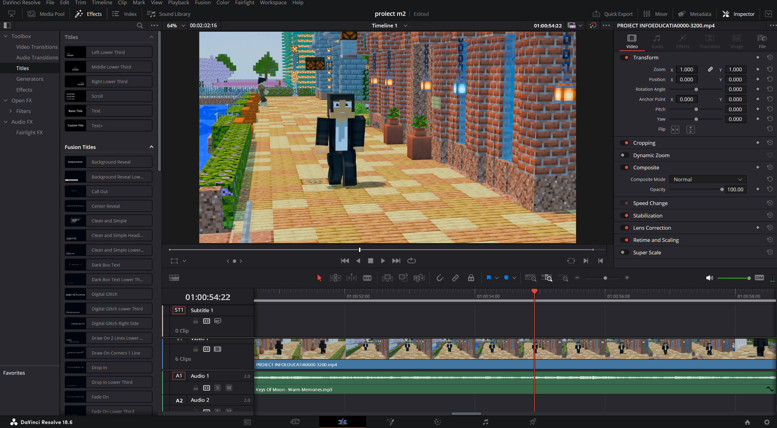Image resolution: width=777 pixels, height=428 pixels.
Task: Open the Fairlight page music icon
Action: pyautogui.click(x=485, y=422)
